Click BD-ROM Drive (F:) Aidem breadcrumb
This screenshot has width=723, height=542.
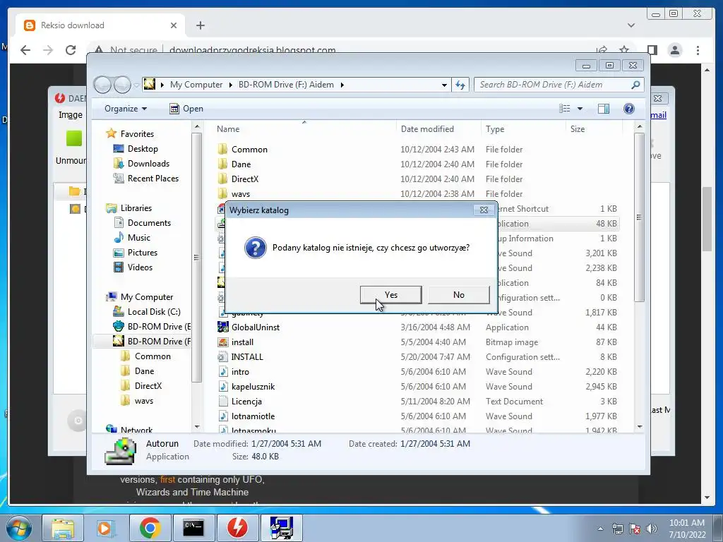tap(286, 85)
